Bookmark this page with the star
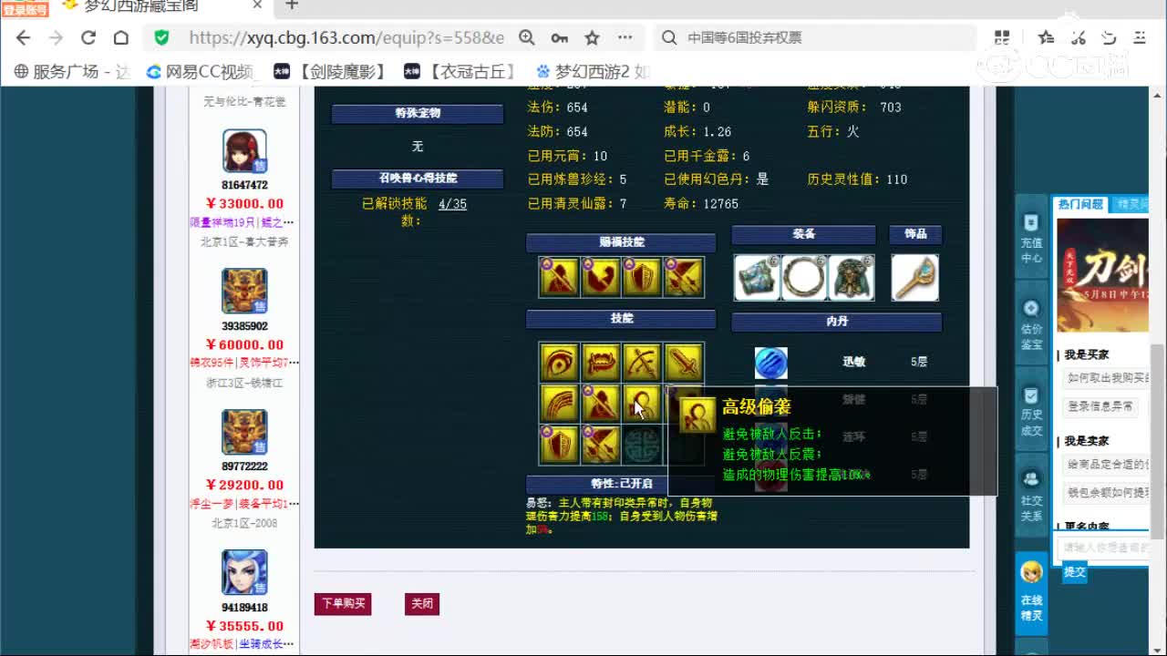Viewport: 1167px width, 656px height. click(593, 37)
